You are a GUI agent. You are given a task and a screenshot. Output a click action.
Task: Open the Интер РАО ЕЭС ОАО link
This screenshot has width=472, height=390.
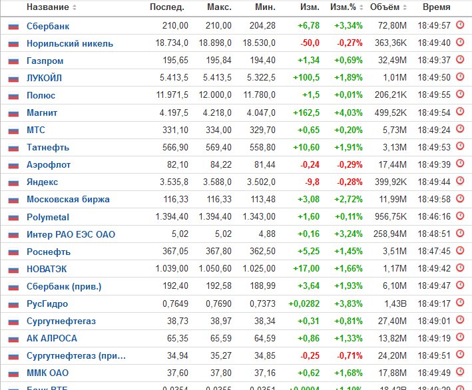click(x=71, y=234)
